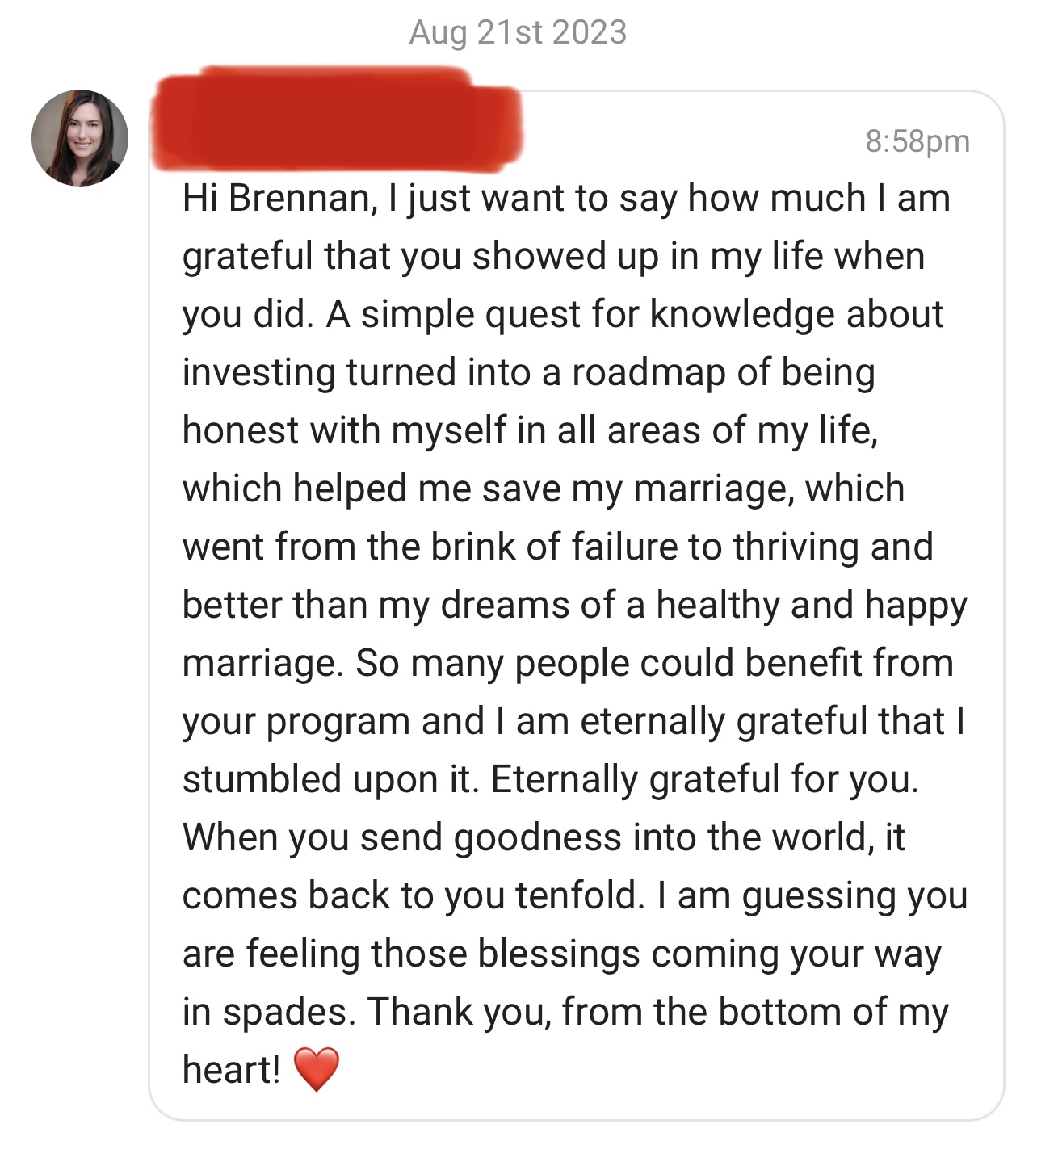
Task: Click the words "healthy and happy"
Action: [x=812, y=605]
